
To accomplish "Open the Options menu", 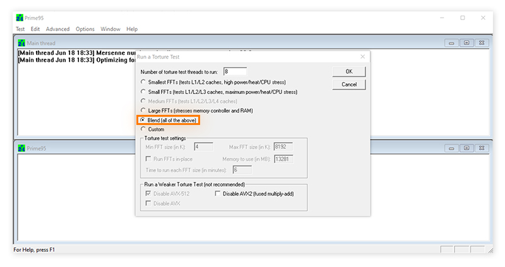I will coord(85,29).
